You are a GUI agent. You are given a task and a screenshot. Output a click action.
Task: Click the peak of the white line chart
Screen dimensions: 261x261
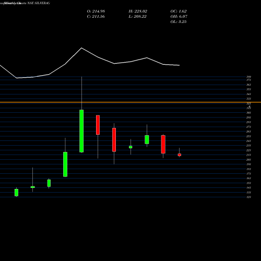81,48
